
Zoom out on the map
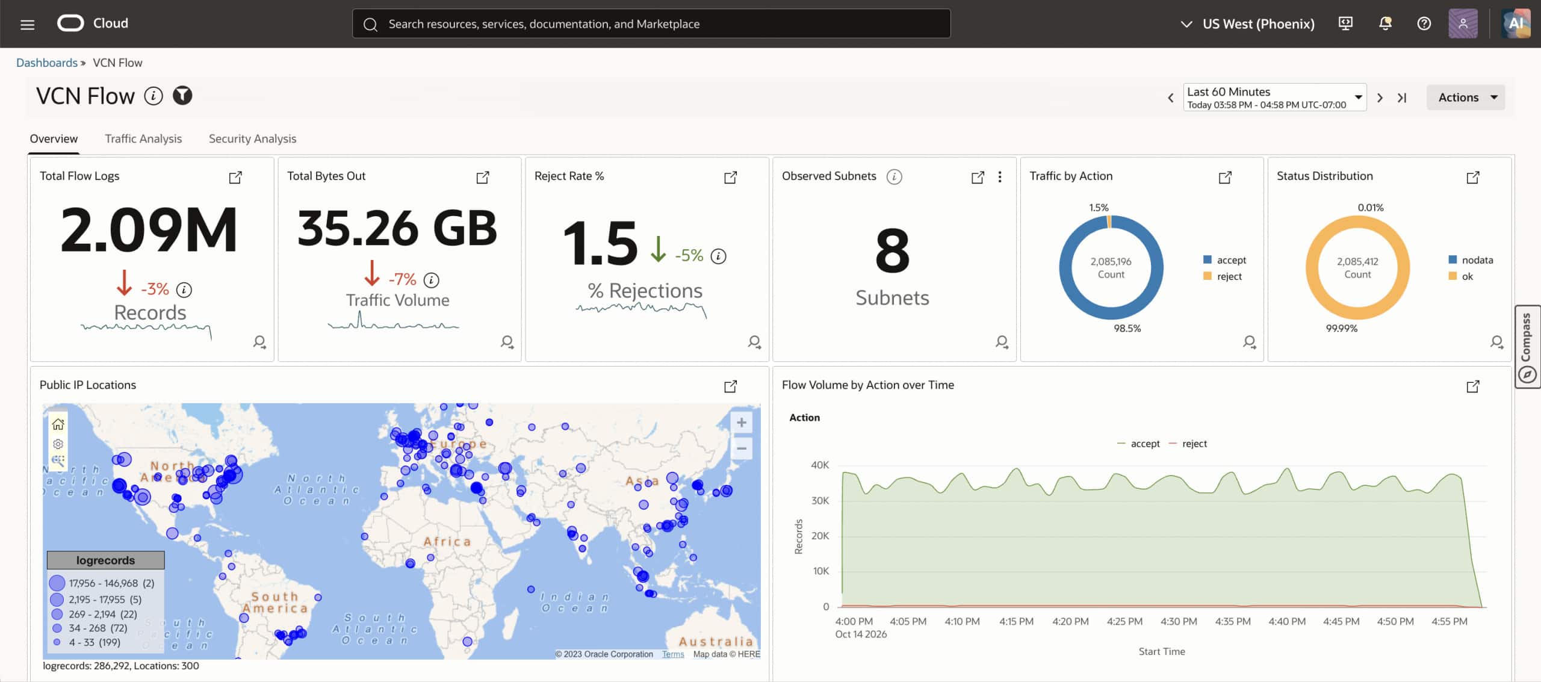tap(742, 448)
